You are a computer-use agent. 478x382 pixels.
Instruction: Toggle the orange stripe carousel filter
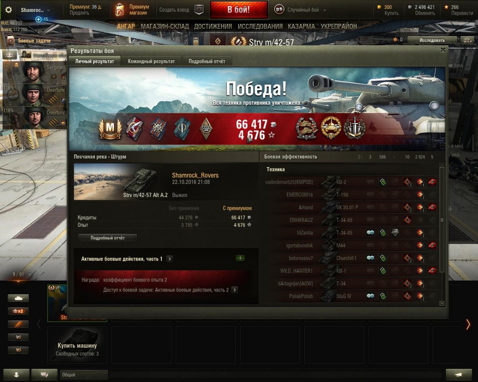[x=18, y=324]
